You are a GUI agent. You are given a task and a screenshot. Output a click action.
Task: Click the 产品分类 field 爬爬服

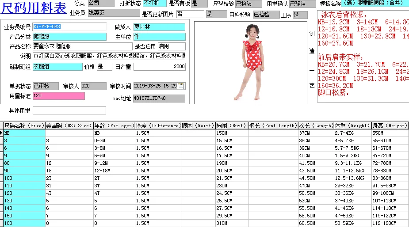69,37
